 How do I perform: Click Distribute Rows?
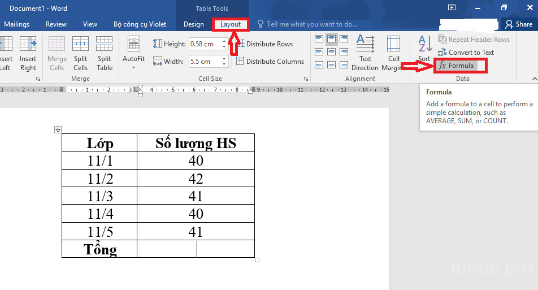(x=264, y=44)
